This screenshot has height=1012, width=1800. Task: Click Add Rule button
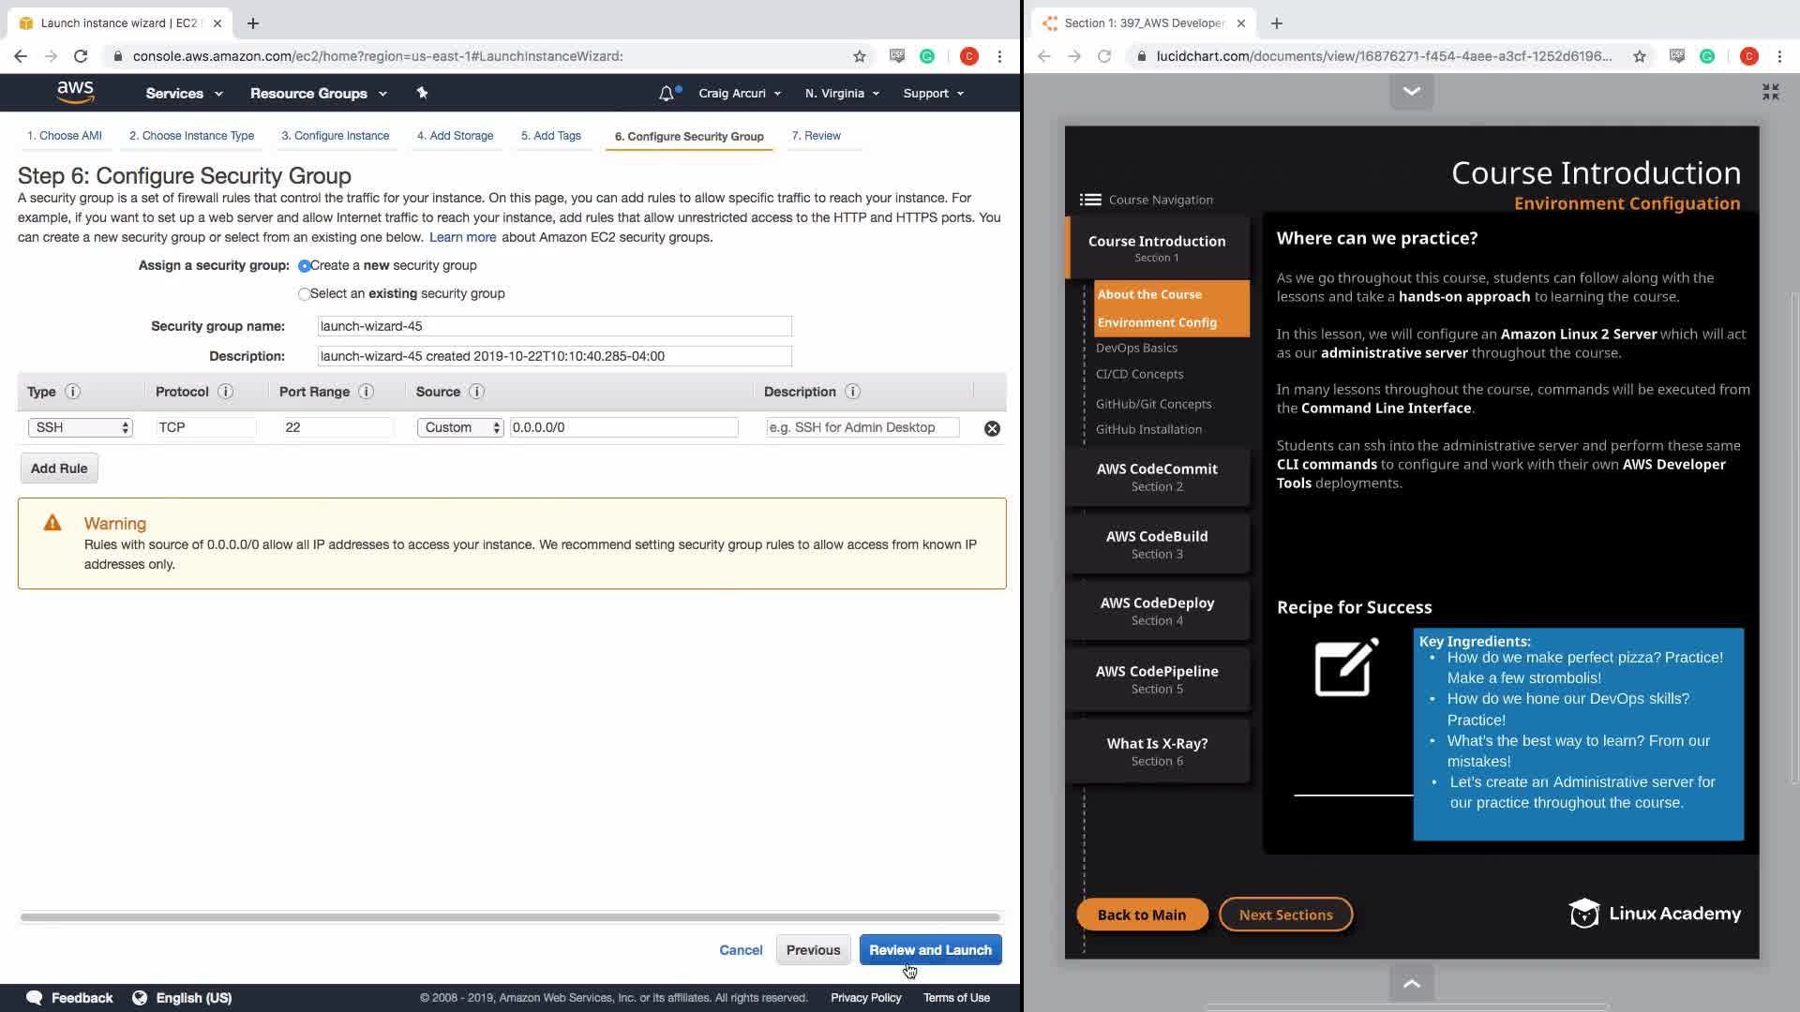click(x=59, y=469)
